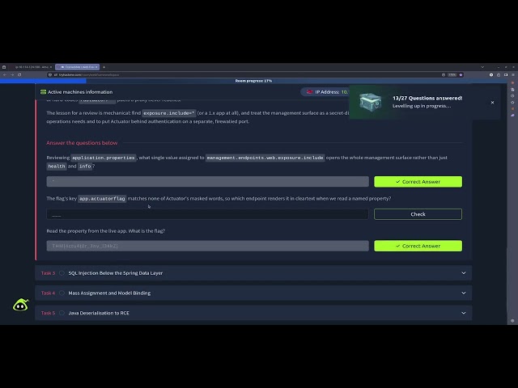Click the extensions icon in the browser toolbar

point(499,75)
